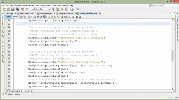Click the main method breadcrumb
This screenshot has height=100, width=179.
[27, 91]
